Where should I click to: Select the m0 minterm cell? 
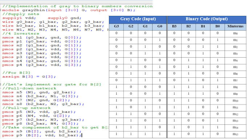[x=235, y=33]
